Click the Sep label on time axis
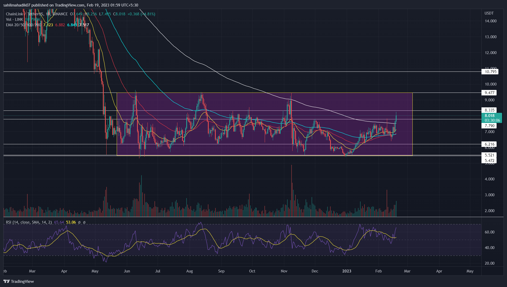 (x=221, y=271)
